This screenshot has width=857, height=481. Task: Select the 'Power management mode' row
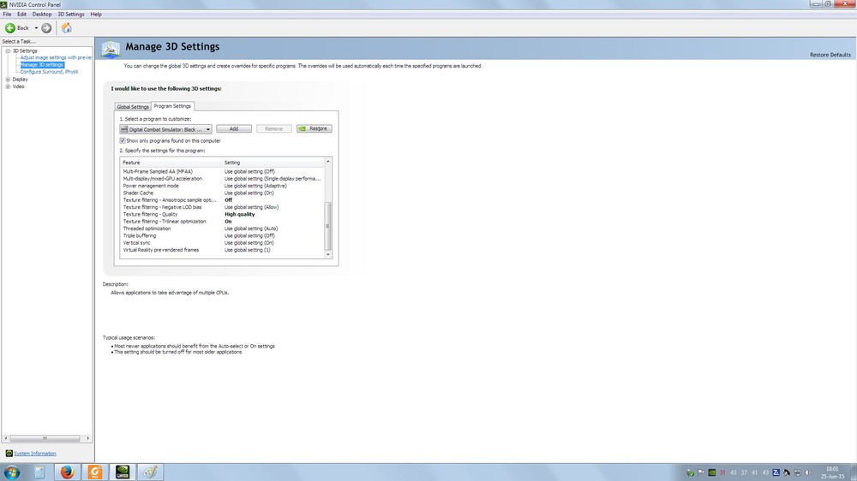point(223,186)
